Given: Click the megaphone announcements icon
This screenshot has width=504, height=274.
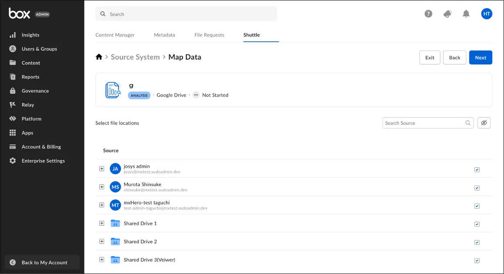Looking at the screenshot, I should click(x=447, y=14).
